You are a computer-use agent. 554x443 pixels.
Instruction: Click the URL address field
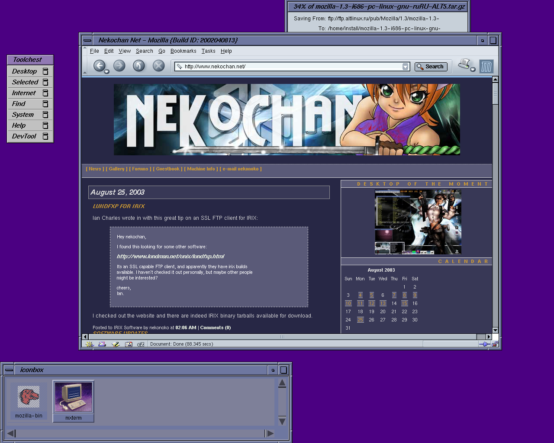pyautogui.click(x=293, y=67)
